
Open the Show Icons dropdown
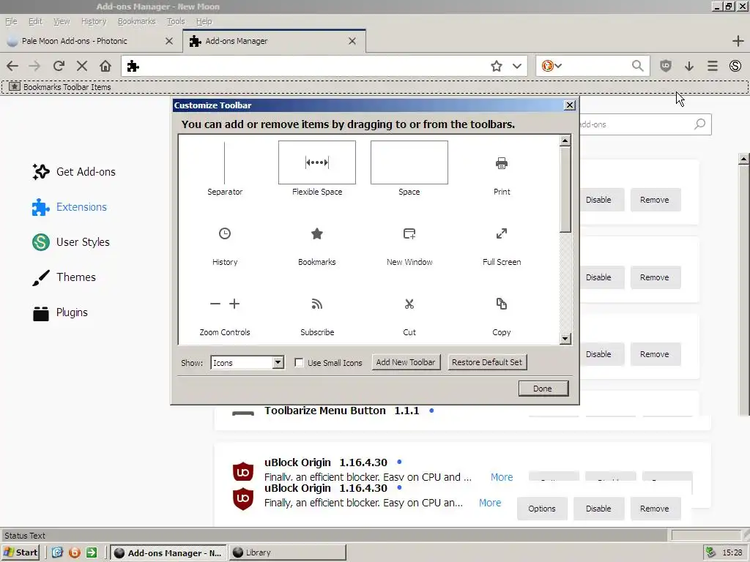pyautogui.click(x=248, y=363)
